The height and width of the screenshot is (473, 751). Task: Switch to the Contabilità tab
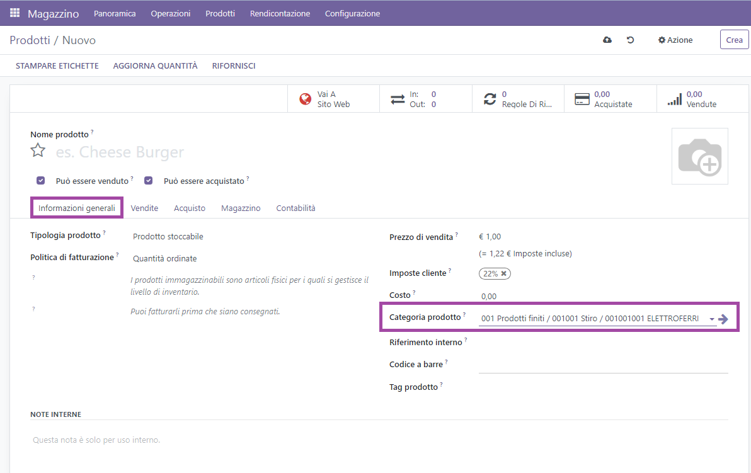coord(295,208)
